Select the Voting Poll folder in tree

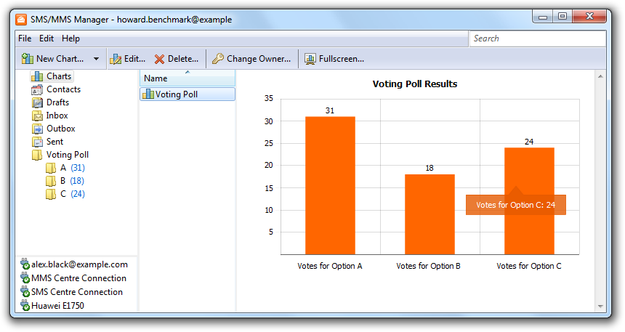[67, 155]
